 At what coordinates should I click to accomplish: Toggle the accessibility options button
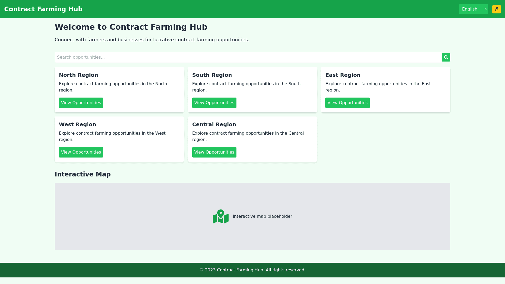click(x=496, y=9)
